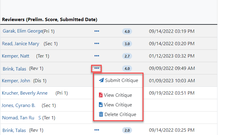Open actions menu for Read, Janice Mary
Viewport: 225px width, 135px height.
97,43
